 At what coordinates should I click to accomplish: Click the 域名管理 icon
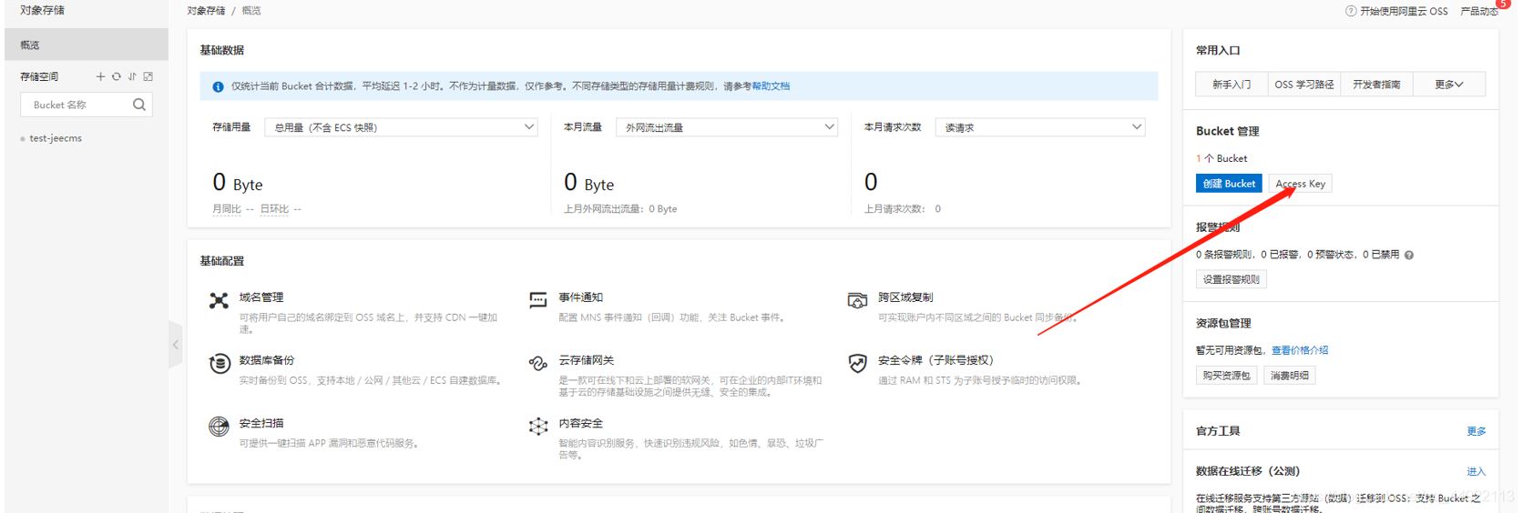(x=219, y=300)
